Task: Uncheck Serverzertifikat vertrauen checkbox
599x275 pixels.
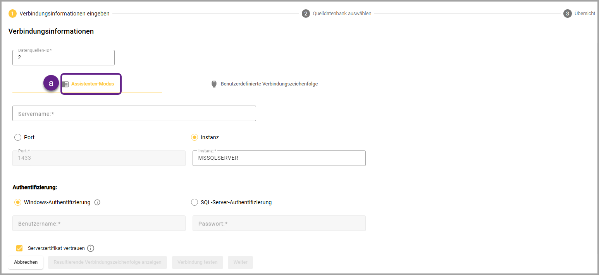Action: click(x=19, y=248)
